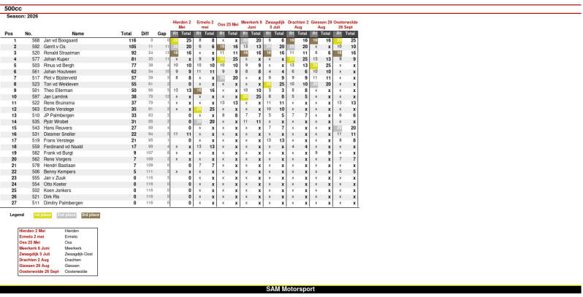Select rider name 'Benny Kempers'
583x297 pixels.
(x=59, y=171)
